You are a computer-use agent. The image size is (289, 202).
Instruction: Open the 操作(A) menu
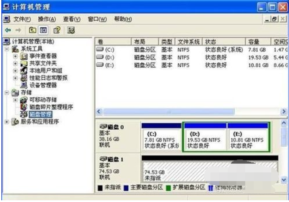click(47, 19)
